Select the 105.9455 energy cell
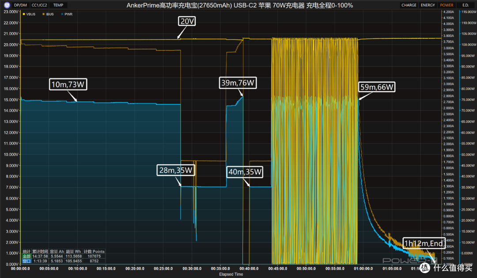477x278 pixels. (74, 261)
